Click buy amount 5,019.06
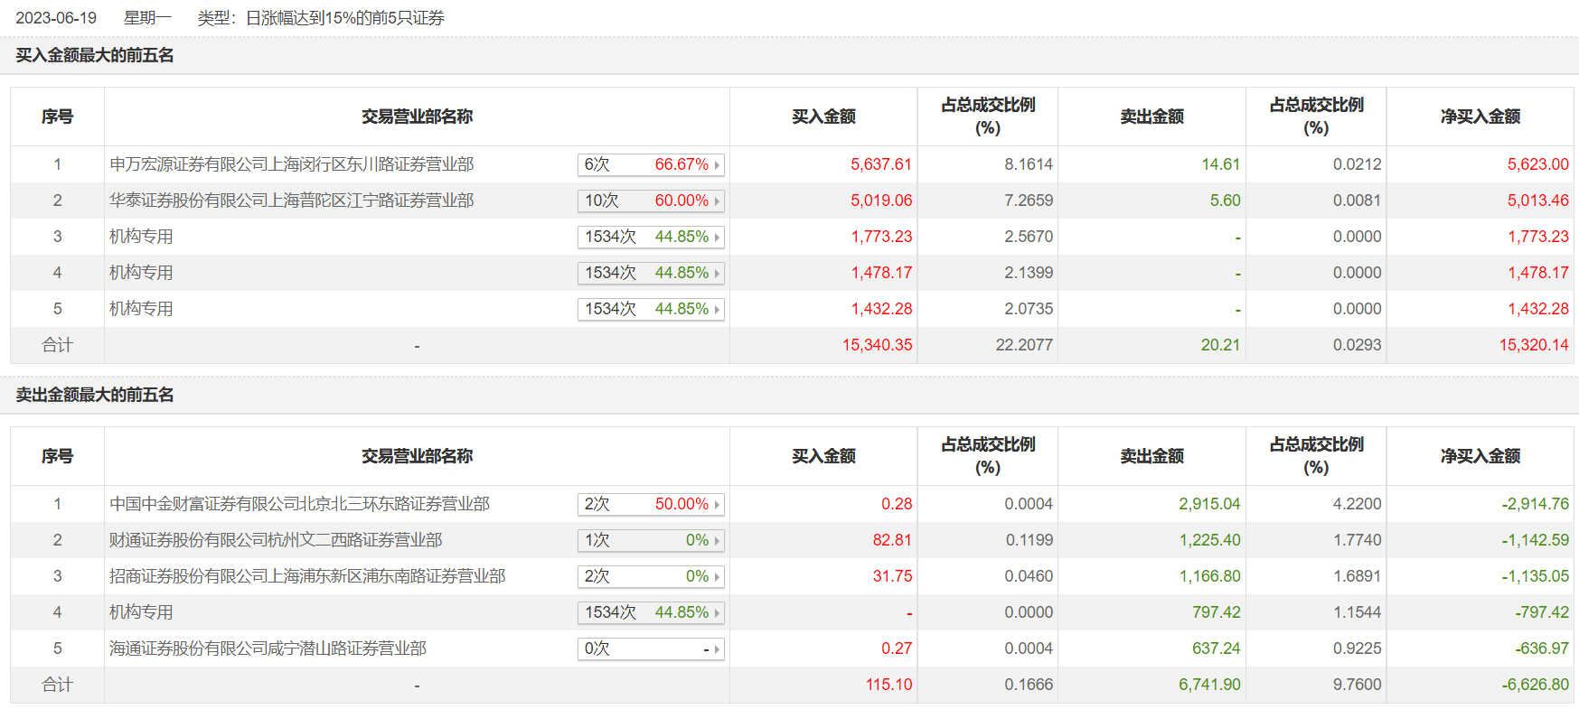This screenshot has height=709, width=1579. click(x=881, y=201)
